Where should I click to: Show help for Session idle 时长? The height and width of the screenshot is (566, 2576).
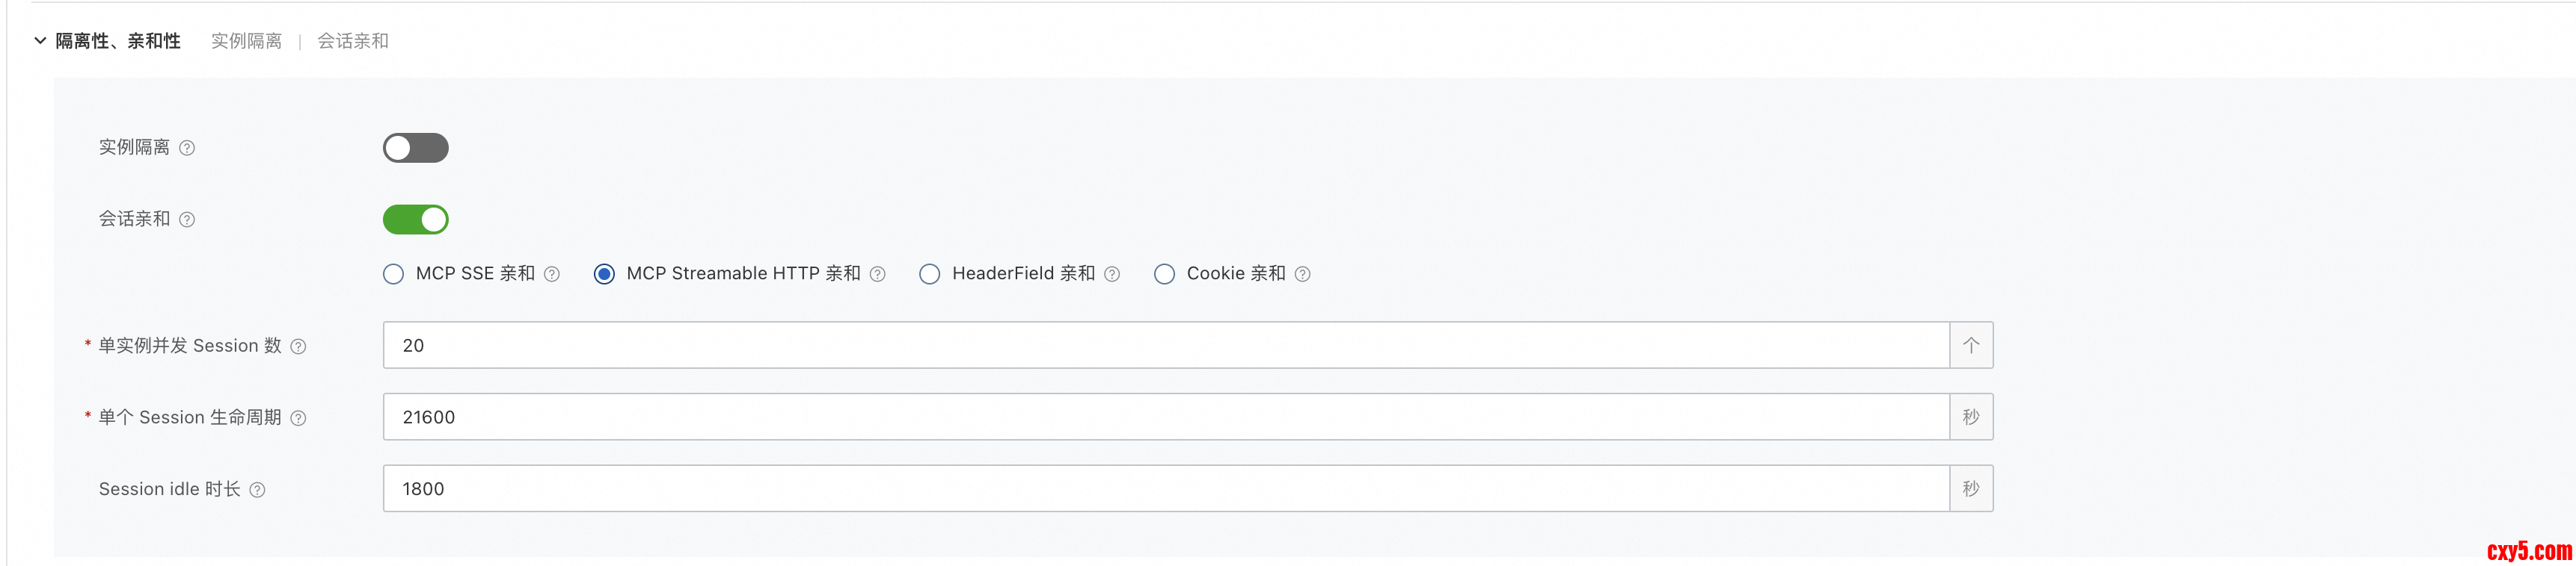tap(257, 490)
